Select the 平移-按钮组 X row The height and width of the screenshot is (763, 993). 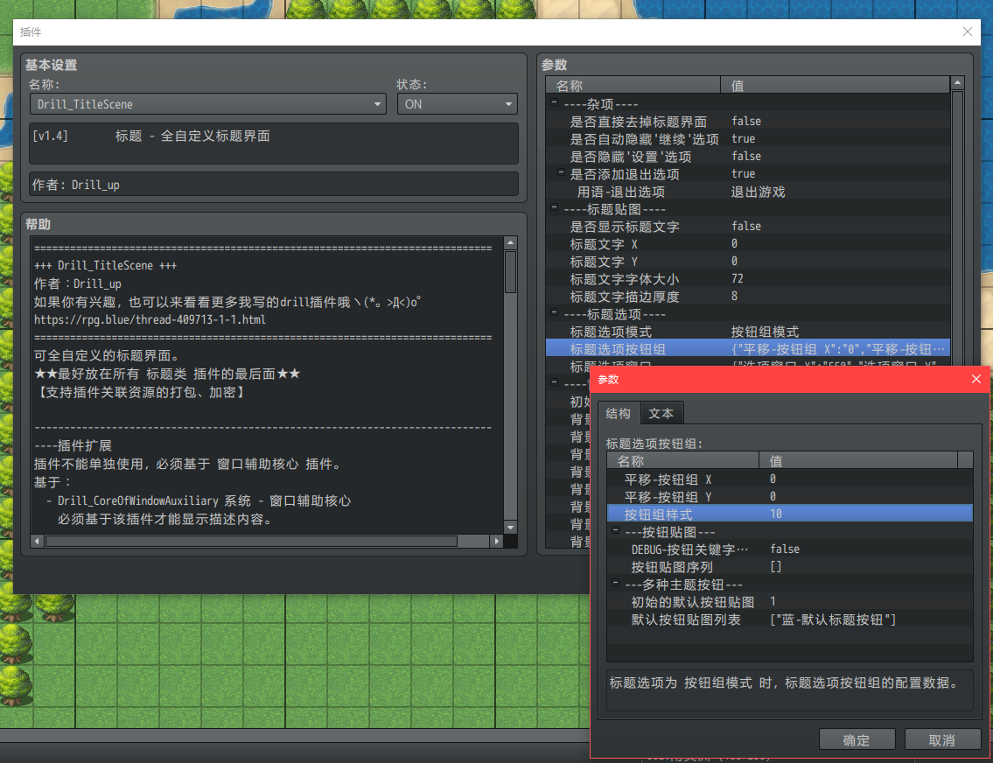pos(790,479)
